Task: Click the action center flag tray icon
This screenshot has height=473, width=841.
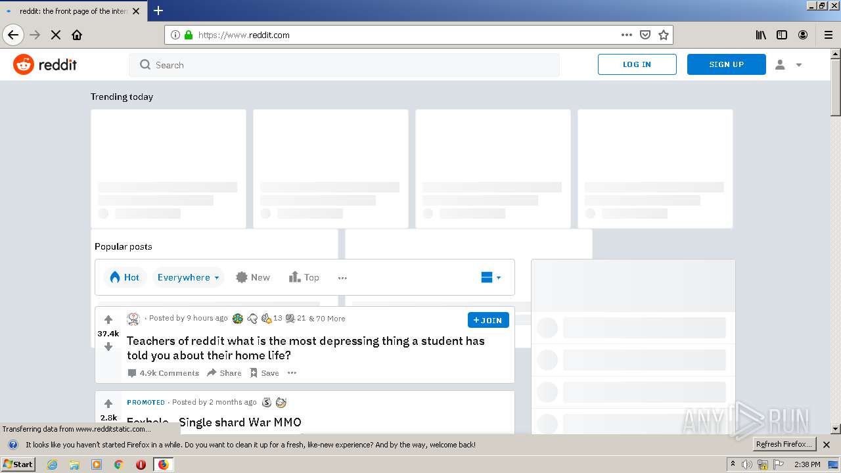Action: coord(778,464)
